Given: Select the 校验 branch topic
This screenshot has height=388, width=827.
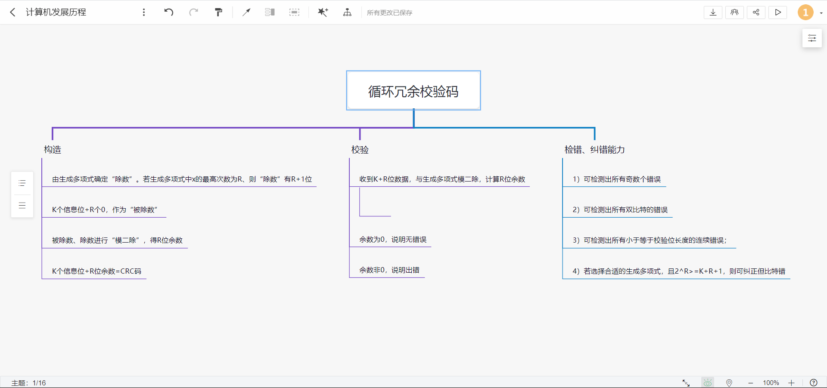Looking at the screenshot, I should tap(360, 150).
